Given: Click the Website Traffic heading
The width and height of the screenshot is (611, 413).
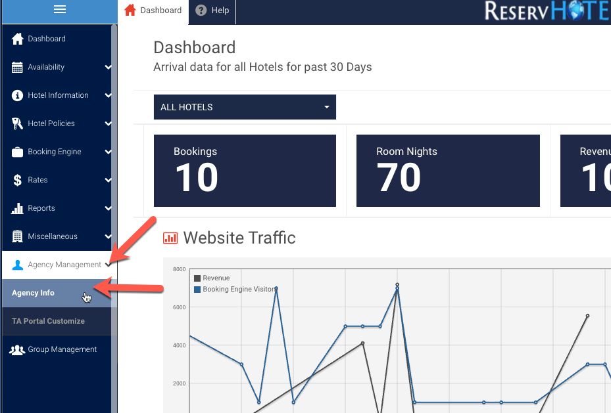Looking at the screenshot, I should [239, 238].
